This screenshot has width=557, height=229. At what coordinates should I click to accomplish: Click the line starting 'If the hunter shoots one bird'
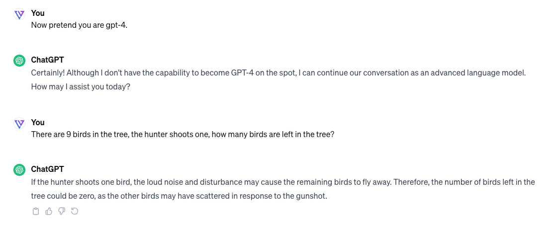point(283,182)
